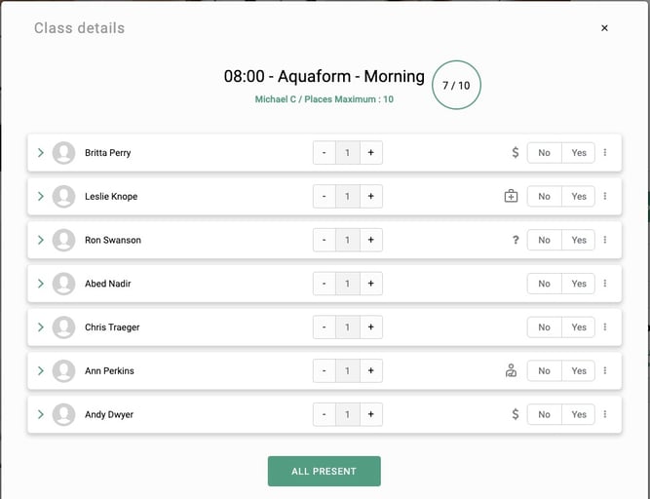
Task: Click the dollar icon for Britta Perry
Action: tap(516, 153)
